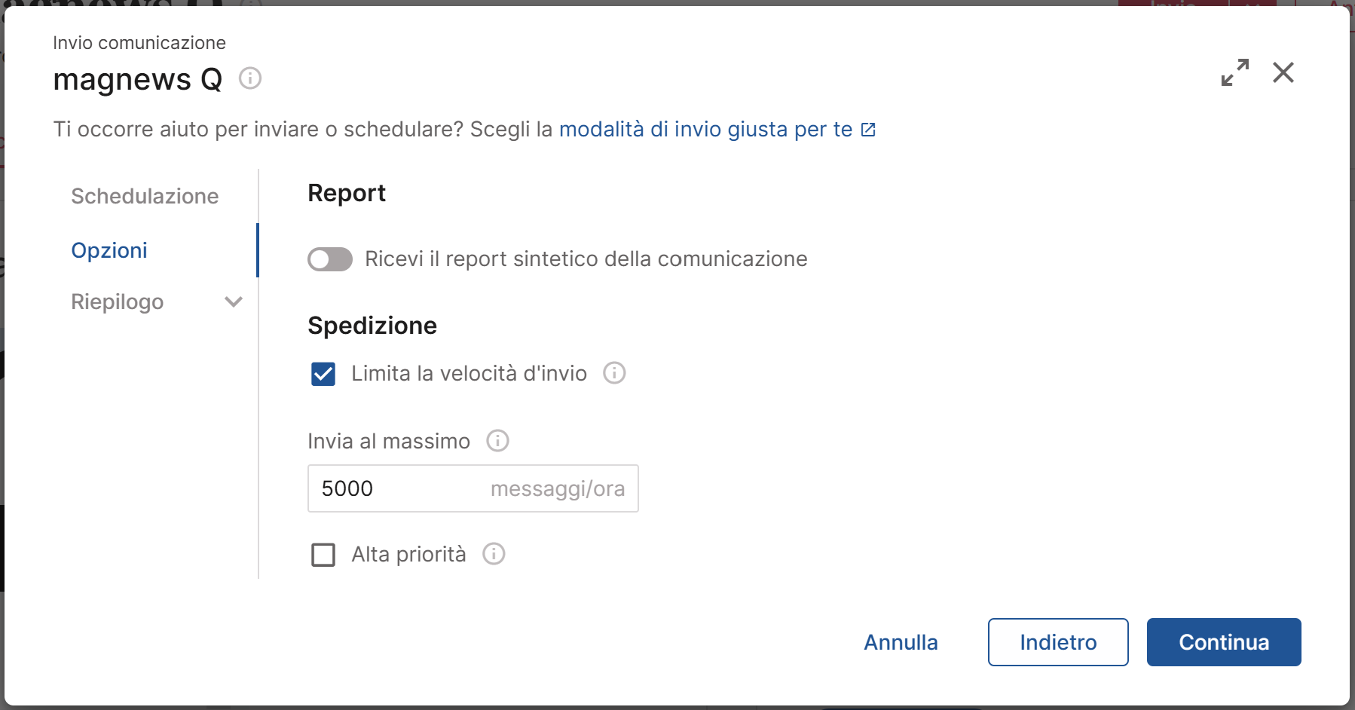Click the Continua button
The height and width of the screenshot is (710, 1355).
[x=1223, y=642]
